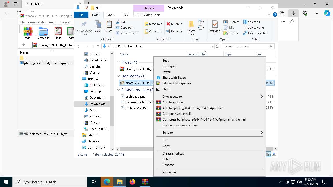Switch to details view toggle
Screen dimensions: 333x187
(x=268, y=154)
